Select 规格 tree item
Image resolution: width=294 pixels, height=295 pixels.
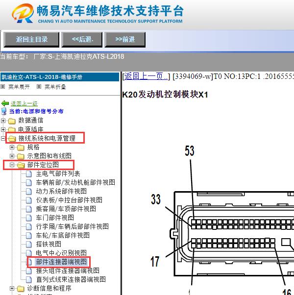click(x=33, y=147)
